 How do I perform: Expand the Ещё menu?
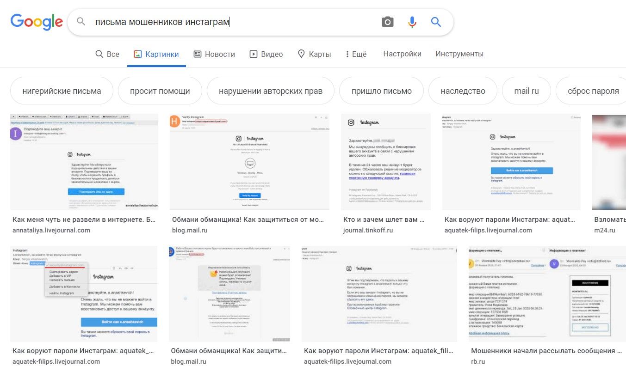click(356, 54)
